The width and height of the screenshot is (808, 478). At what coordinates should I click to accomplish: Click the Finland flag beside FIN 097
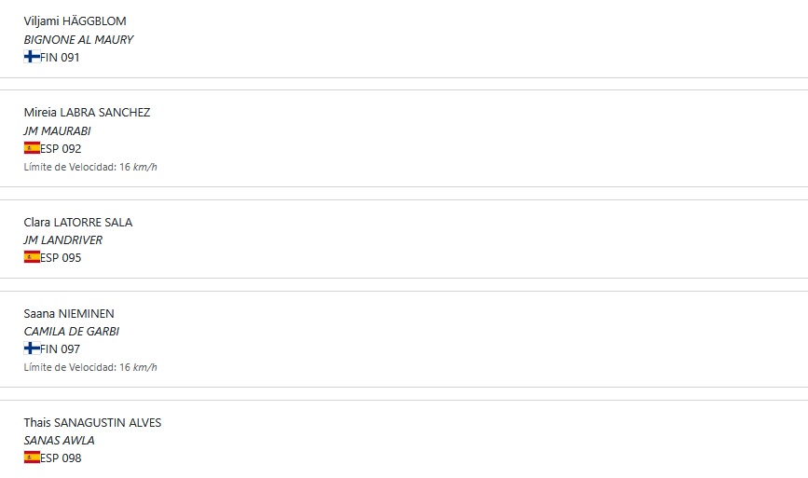click(x=32, y=348)
